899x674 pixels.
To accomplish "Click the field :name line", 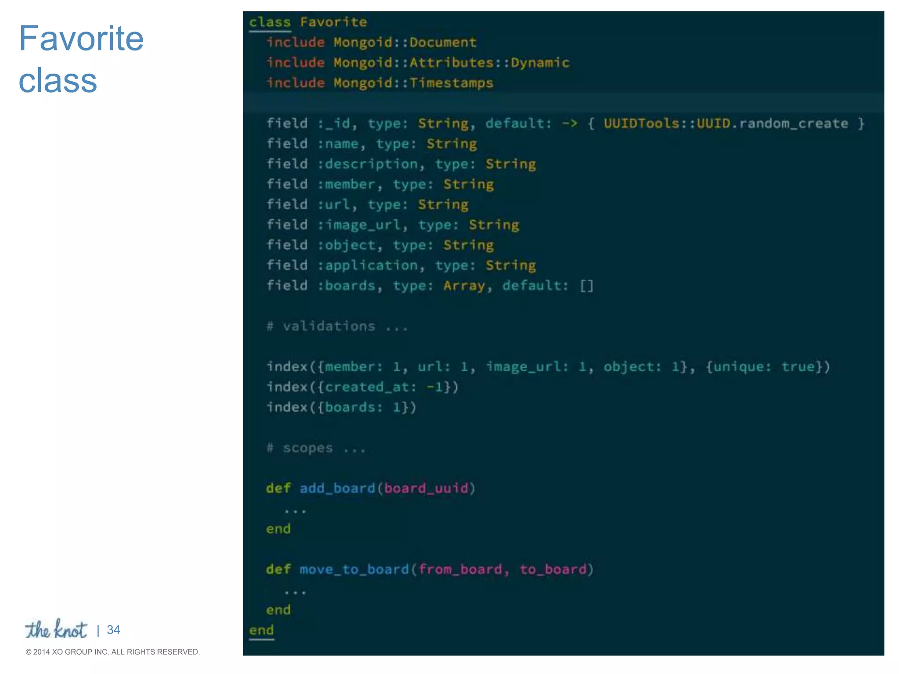I will [371, 144].
